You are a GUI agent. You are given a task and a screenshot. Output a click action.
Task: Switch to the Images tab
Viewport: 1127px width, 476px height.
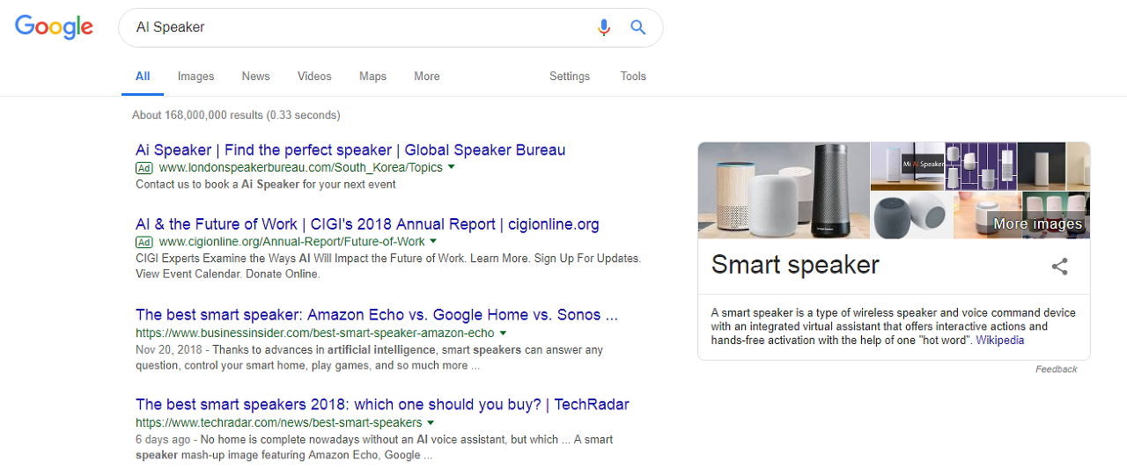[195, 77]
